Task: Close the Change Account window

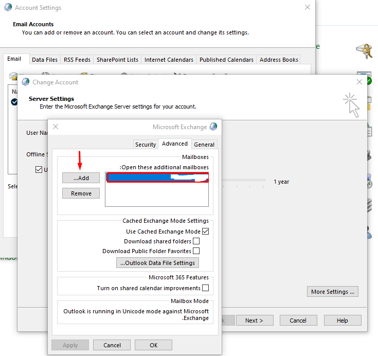Action: (x=359, y=82)
